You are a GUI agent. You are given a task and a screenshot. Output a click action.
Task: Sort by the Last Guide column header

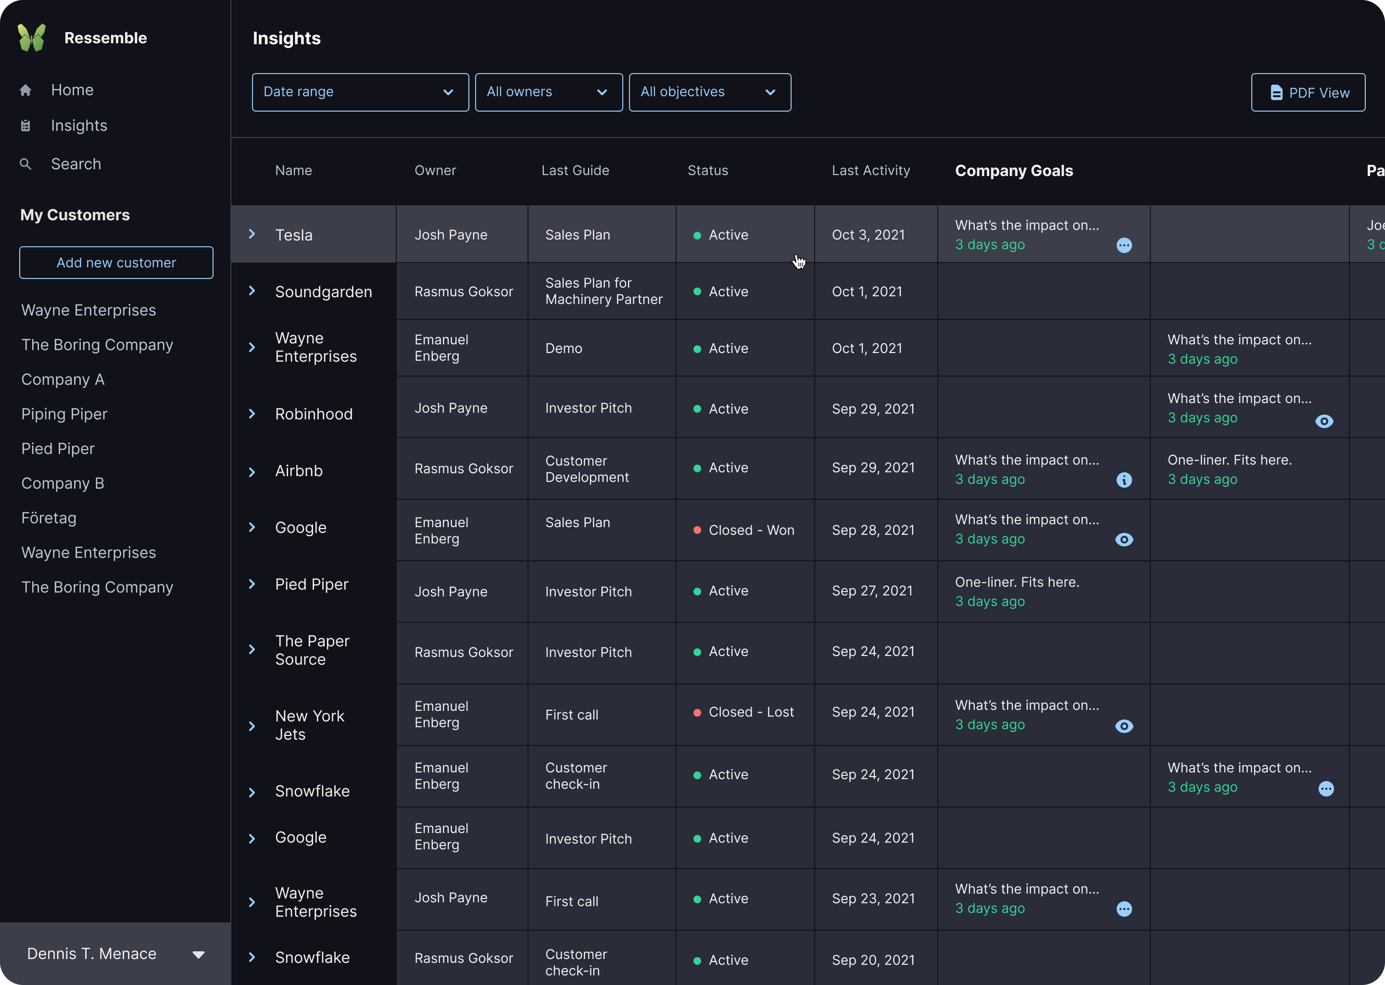[576, 170]
